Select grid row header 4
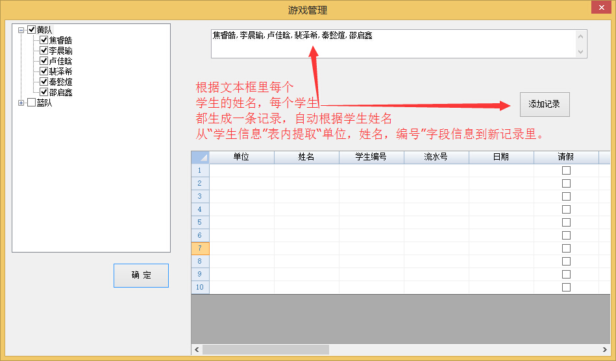The width and height of the screenshot is (616, 361). tap(201, 209)
